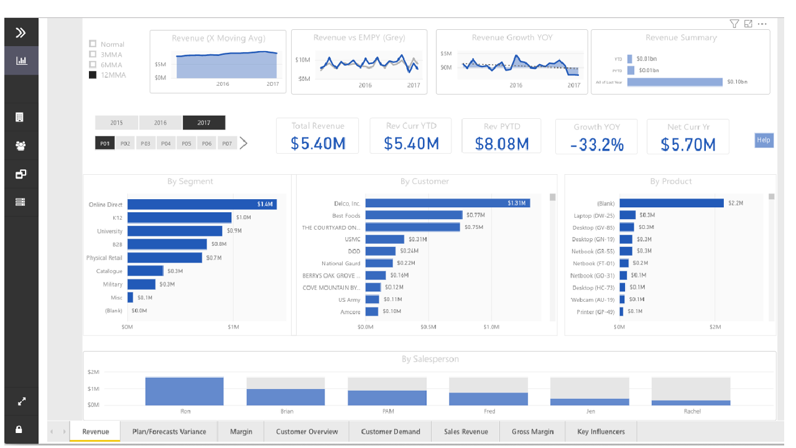Open the Key Influencers tab

pos(601,431)
